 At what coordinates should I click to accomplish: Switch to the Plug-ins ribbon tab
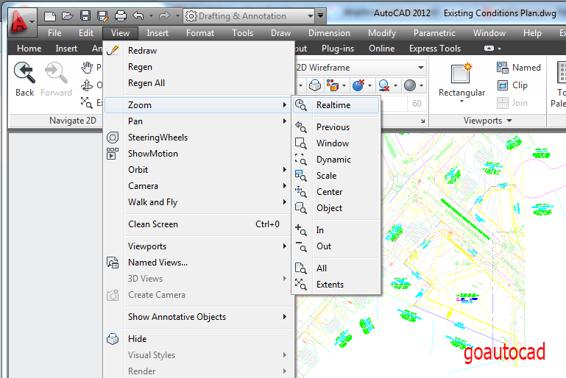click(x=338, y=49)
